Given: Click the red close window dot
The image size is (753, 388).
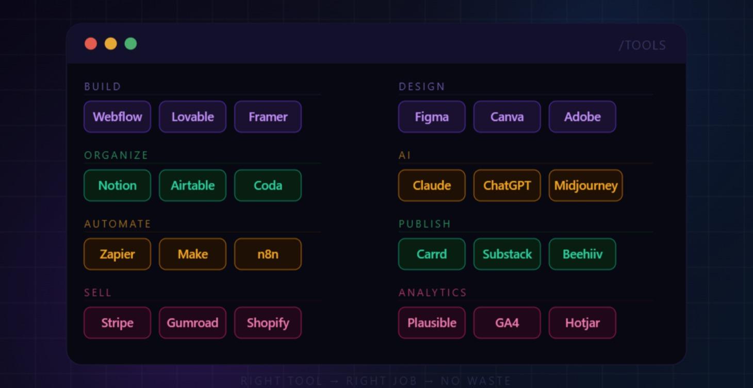Looking at the screenshot, I should (91, 44).
